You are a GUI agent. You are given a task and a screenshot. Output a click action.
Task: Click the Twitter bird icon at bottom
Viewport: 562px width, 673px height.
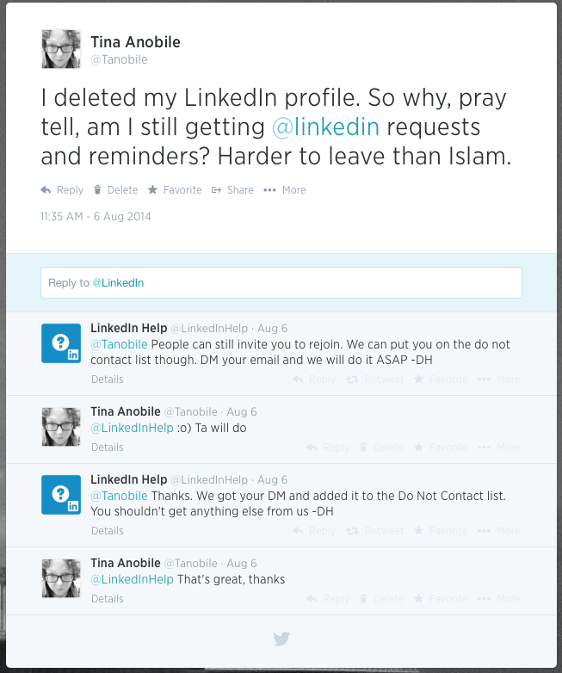pos(281,639)
